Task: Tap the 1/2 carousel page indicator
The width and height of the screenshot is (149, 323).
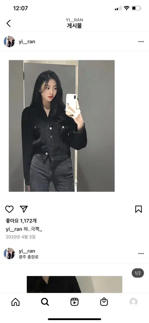Action: tap(138, 273)
